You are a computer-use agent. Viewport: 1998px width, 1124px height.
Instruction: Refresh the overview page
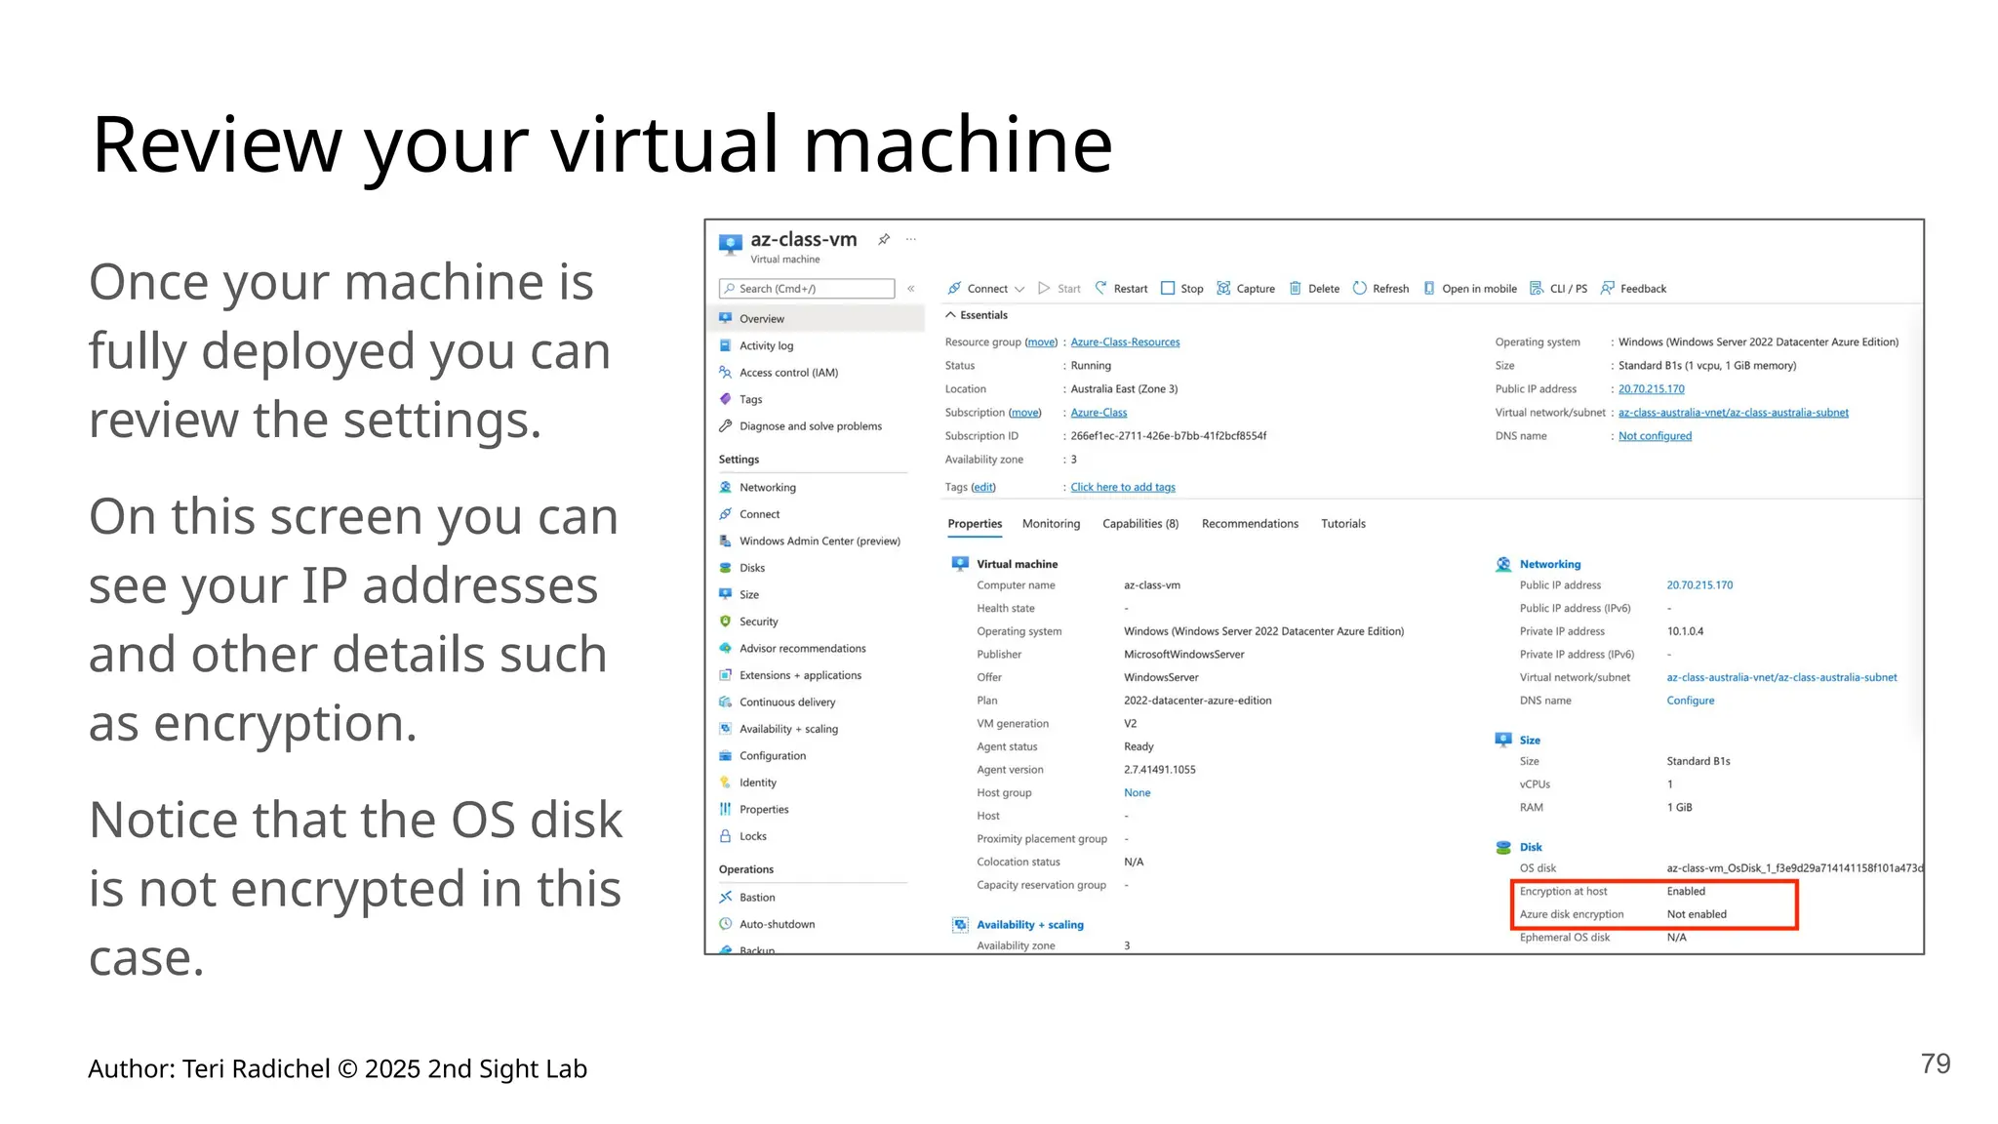point(1380,289)
